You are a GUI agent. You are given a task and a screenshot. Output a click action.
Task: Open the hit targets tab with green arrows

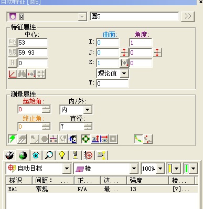coord(23,155)
